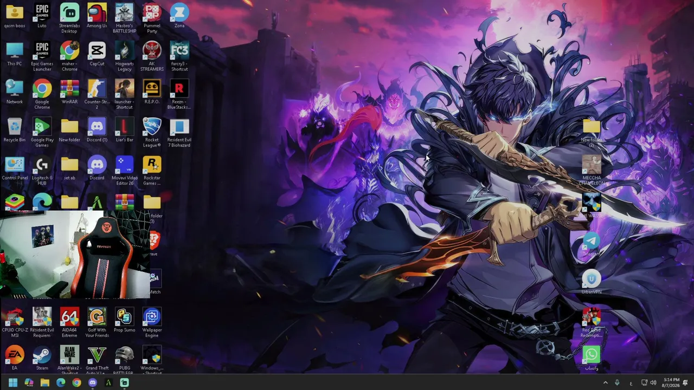The image size is (694, 390).
Task: Open the R.E.P.O. game icon
Action: tap(152, 92)
